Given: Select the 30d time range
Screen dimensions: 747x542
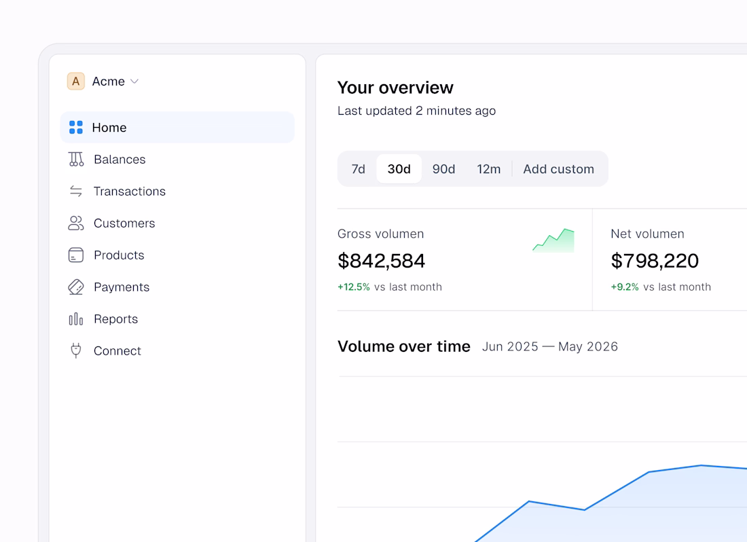Looking at the screenshot, I should pos(399,169).
